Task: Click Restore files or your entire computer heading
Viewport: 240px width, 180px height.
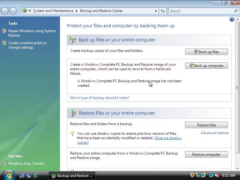Action: coord(117,113)
